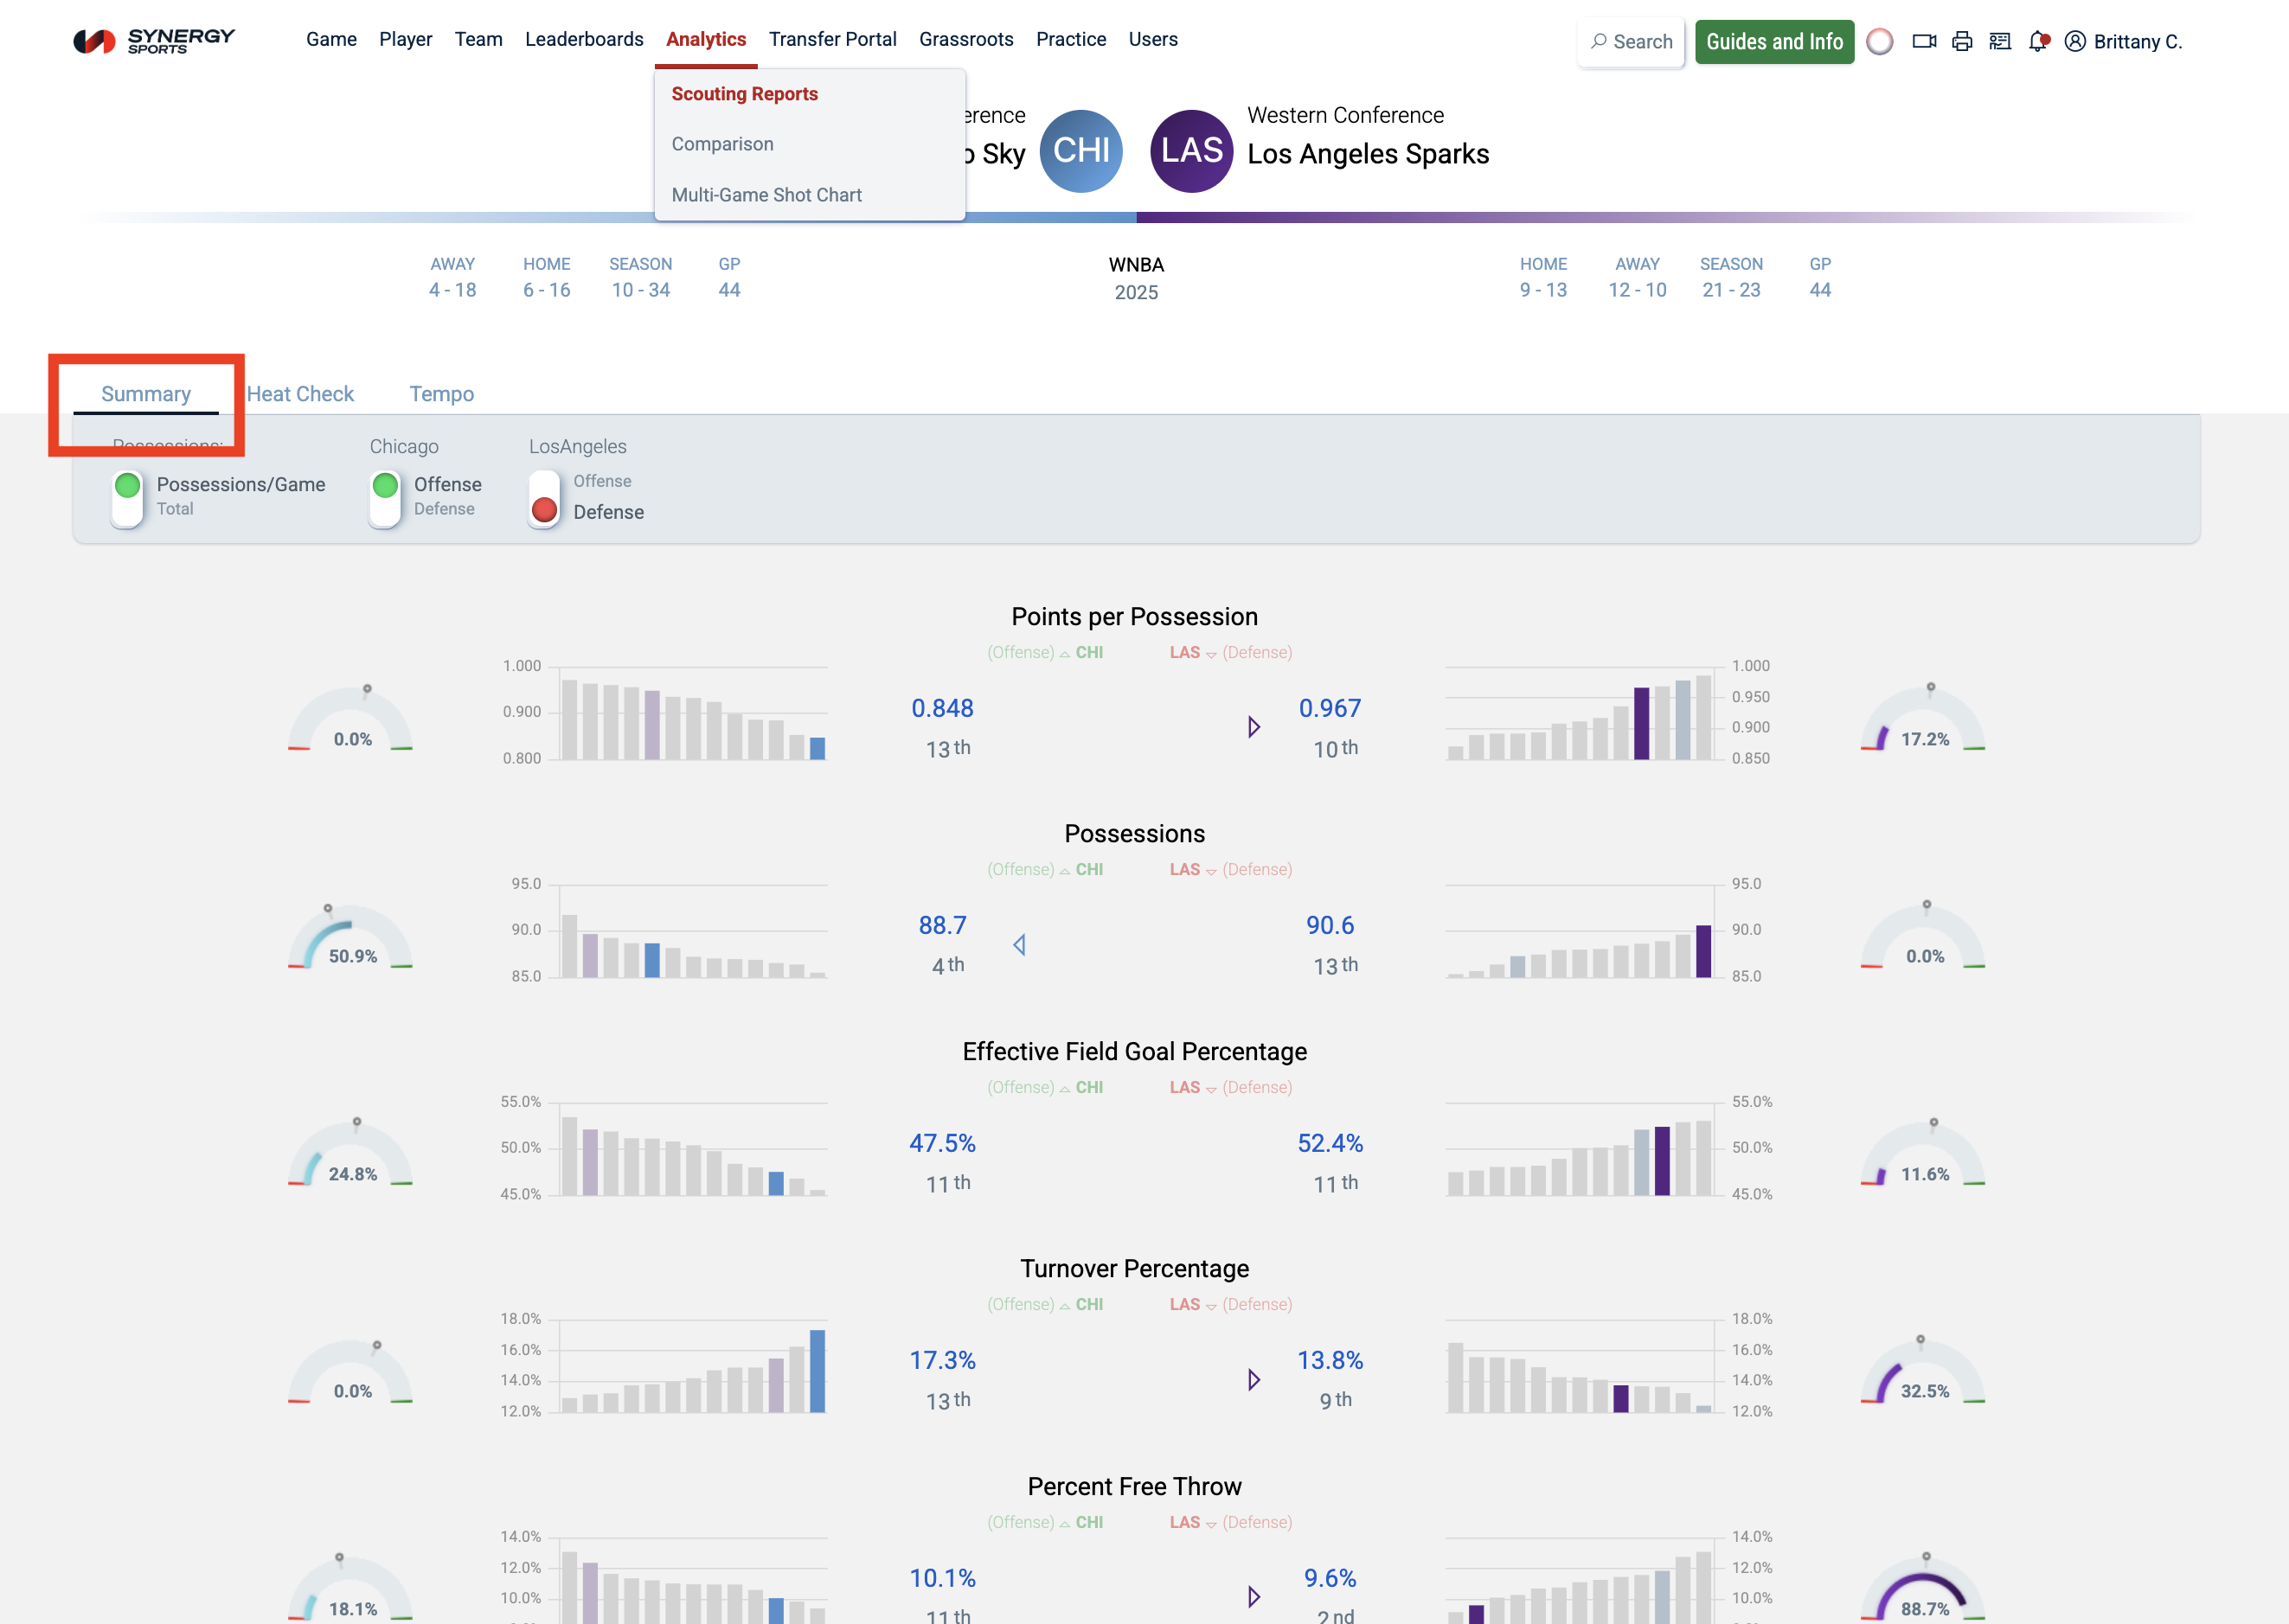This screenshot has height=1624, width=2289.
Task: Click Guides and Info button
Action: (x=1773, y=41)
